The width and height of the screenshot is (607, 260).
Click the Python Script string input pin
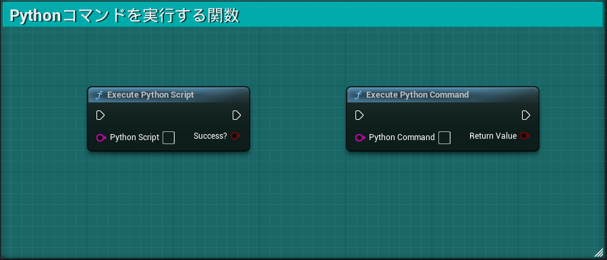(x=101, y=137)
